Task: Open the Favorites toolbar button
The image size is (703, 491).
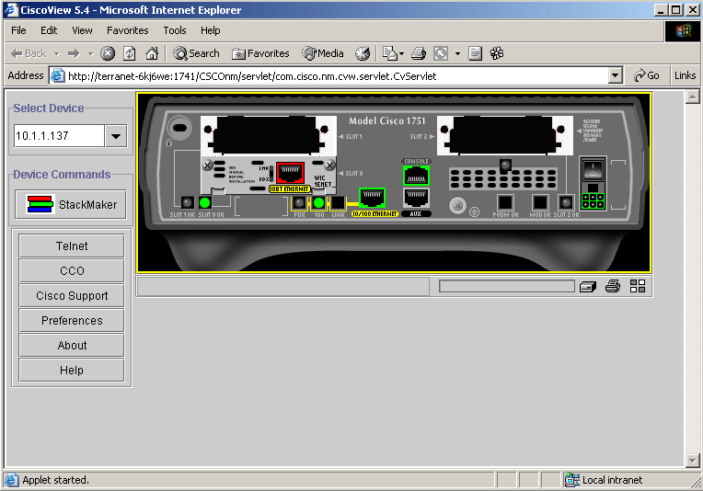Action: [260, 53]
